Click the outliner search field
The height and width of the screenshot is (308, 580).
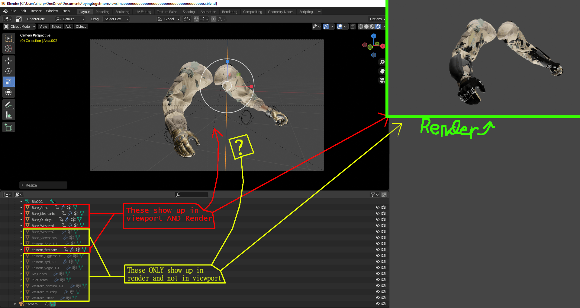click(191, 194)
